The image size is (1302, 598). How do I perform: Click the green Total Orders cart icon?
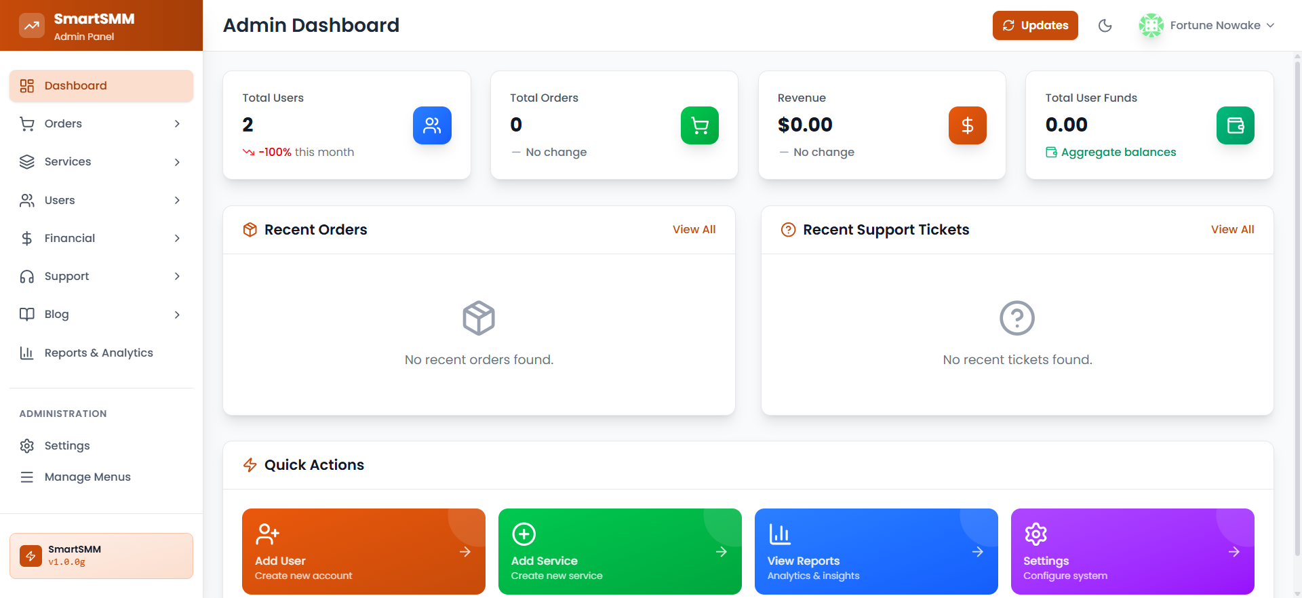[699, 125]
